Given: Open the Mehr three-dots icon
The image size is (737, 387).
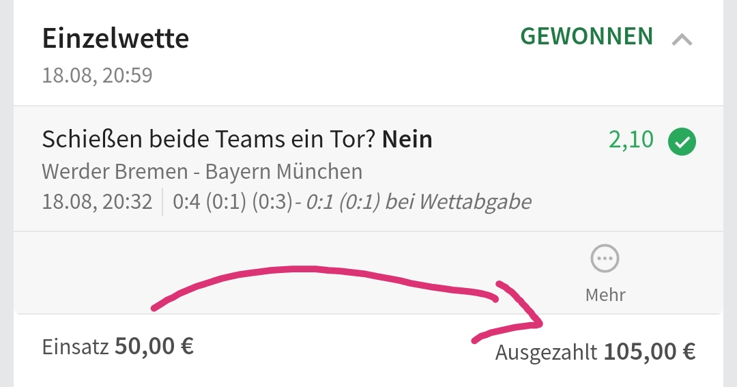Looking at the screenshot, I should (x=605, y=259).
